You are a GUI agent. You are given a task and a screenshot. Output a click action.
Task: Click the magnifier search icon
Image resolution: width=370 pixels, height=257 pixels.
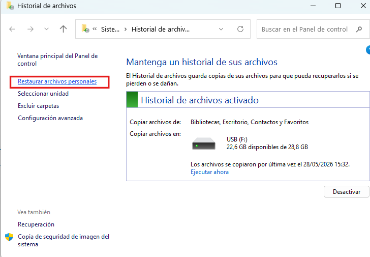pyautogui.click(x=359, y=29)
